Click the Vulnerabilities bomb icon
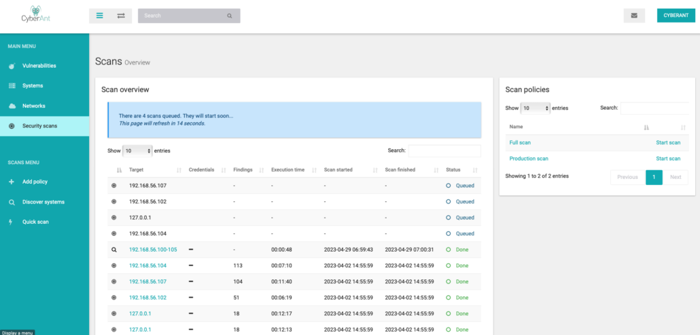 click(x=12, y=66)
